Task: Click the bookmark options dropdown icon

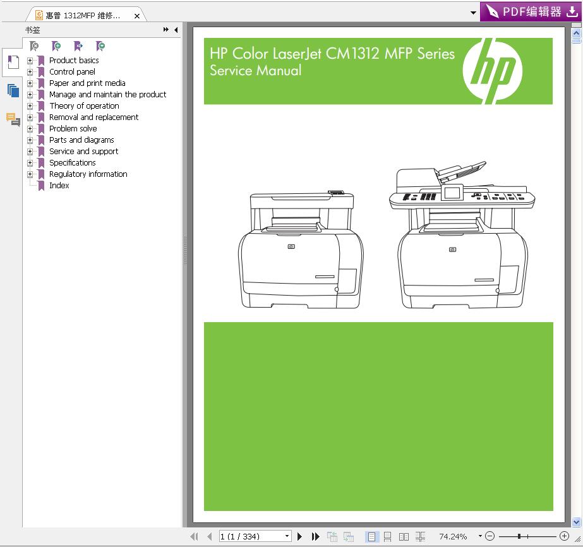Action: [100, 46]
